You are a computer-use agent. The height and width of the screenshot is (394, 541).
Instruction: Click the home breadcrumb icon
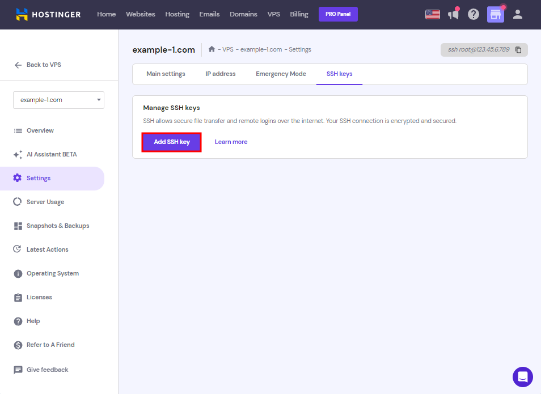(x=212, y=49)
